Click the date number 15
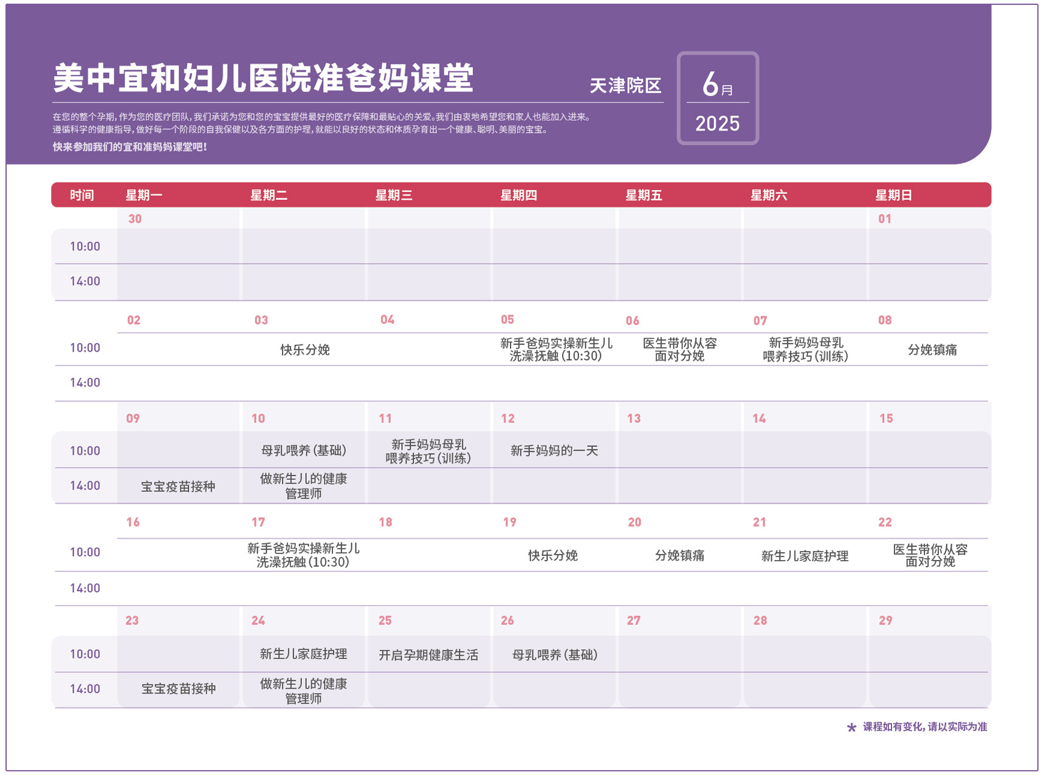 pos(886,418)
